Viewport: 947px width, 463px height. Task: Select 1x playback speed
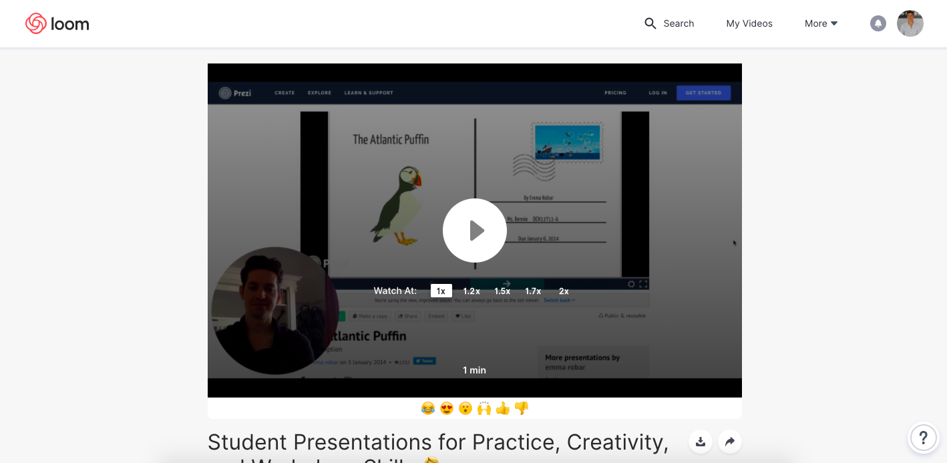[x=441, y=291]
